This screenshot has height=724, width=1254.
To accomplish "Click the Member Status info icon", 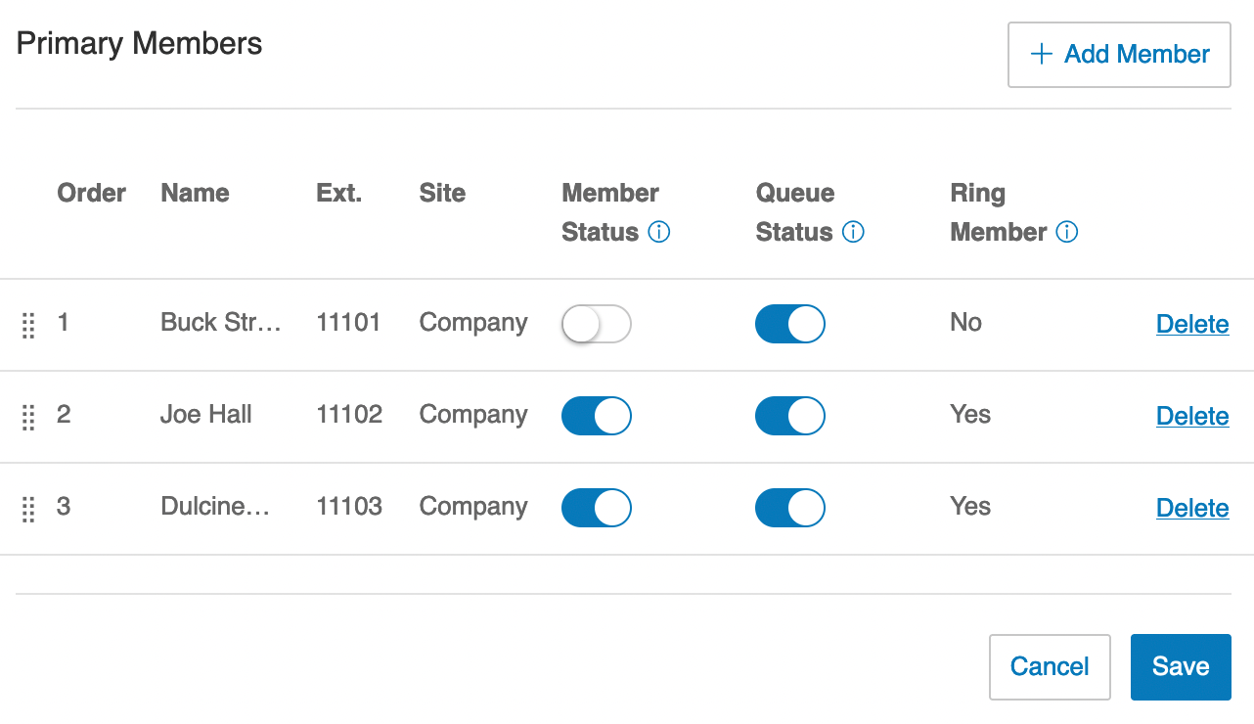I will point(659,233).
